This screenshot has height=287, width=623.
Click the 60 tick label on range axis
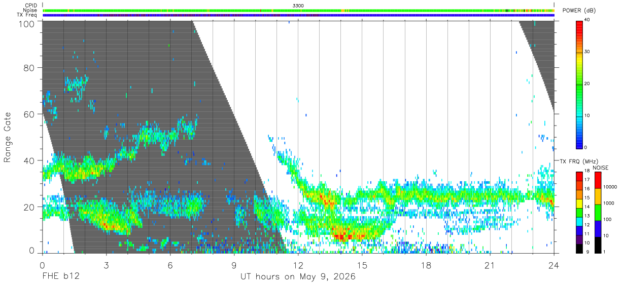click(x=30, y=114)
